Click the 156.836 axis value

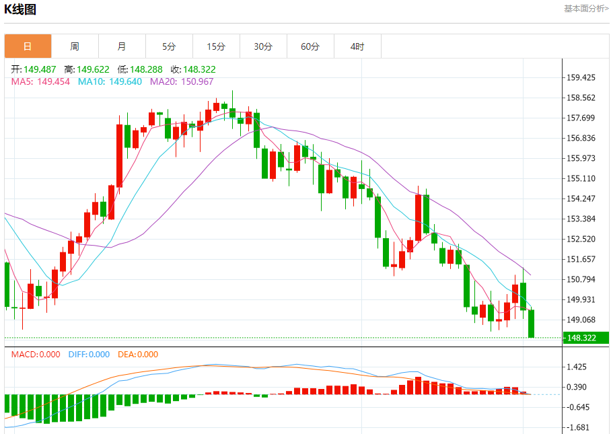tap(581, 138)
